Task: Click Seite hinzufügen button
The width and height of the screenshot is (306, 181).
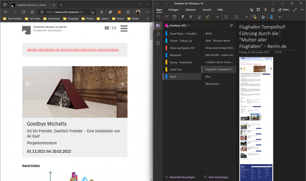Action: pos(216,177)
